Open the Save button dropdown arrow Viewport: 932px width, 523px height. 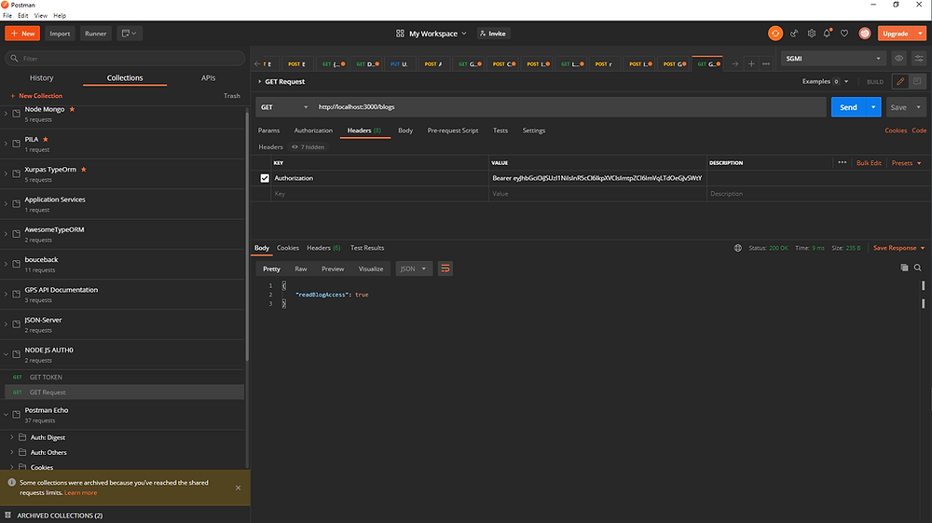point(918,107)
